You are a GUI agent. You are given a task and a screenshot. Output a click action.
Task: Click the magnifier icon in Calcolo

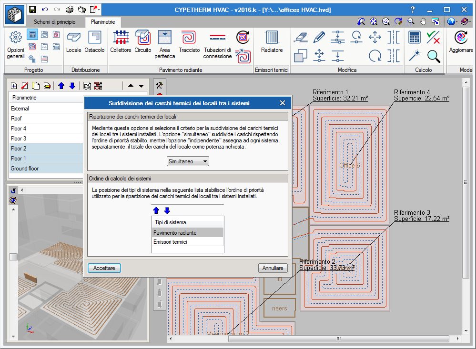[x=434, y=56]
